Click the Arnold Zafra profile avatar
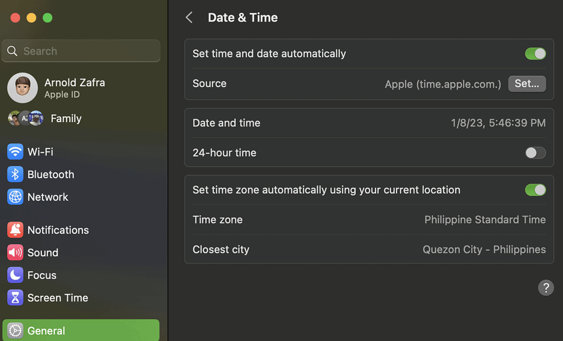The width and height of the screenshot is (563, 341). [x=23, y=88]
